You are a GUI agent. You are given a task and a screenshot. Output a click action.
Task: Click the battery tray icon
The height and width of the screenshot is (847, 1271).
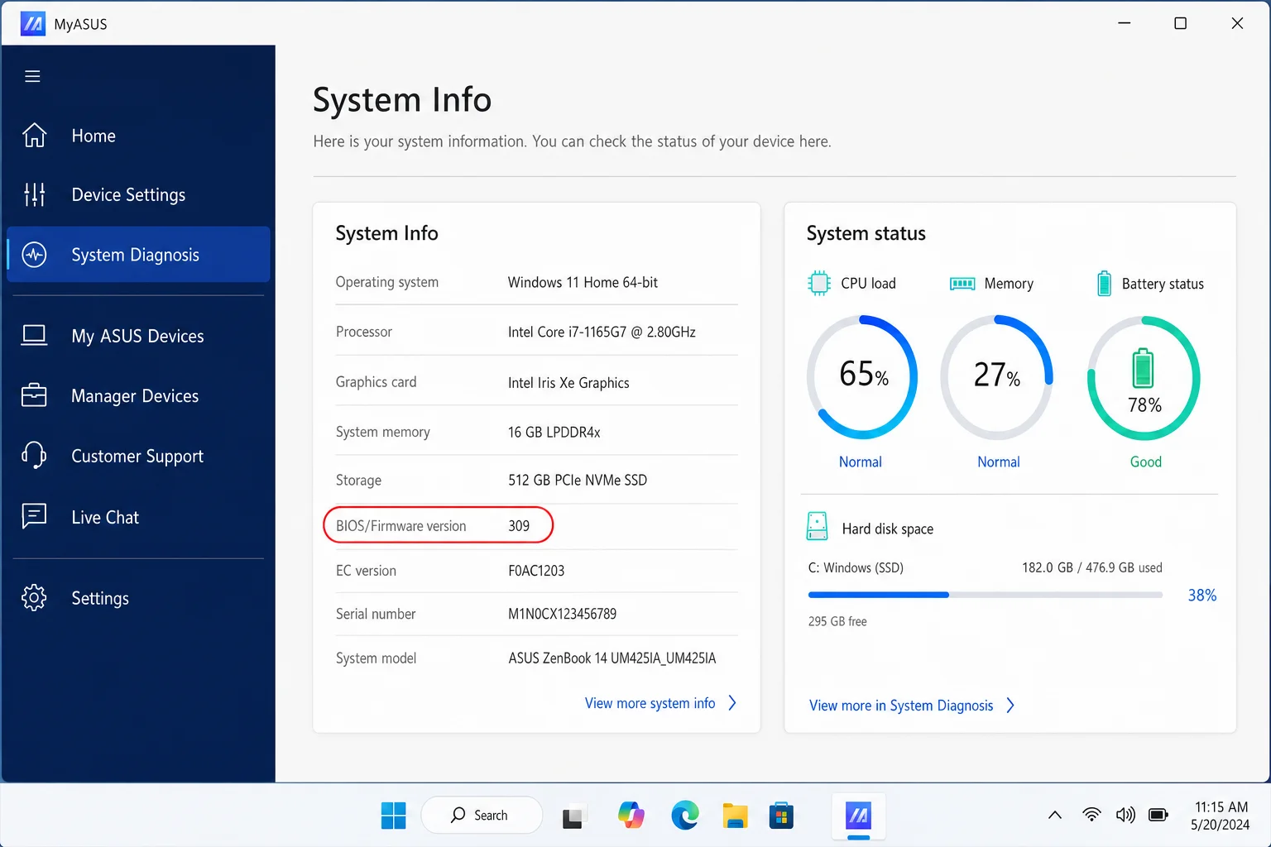point(1158,815)
